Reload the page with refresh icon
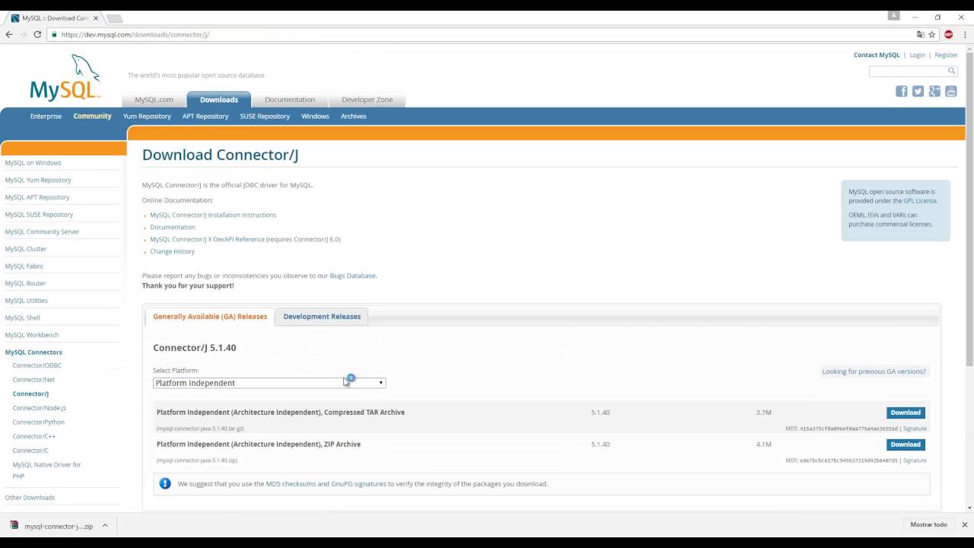Screen dimensions: 974x548 [x=37, y=34]
